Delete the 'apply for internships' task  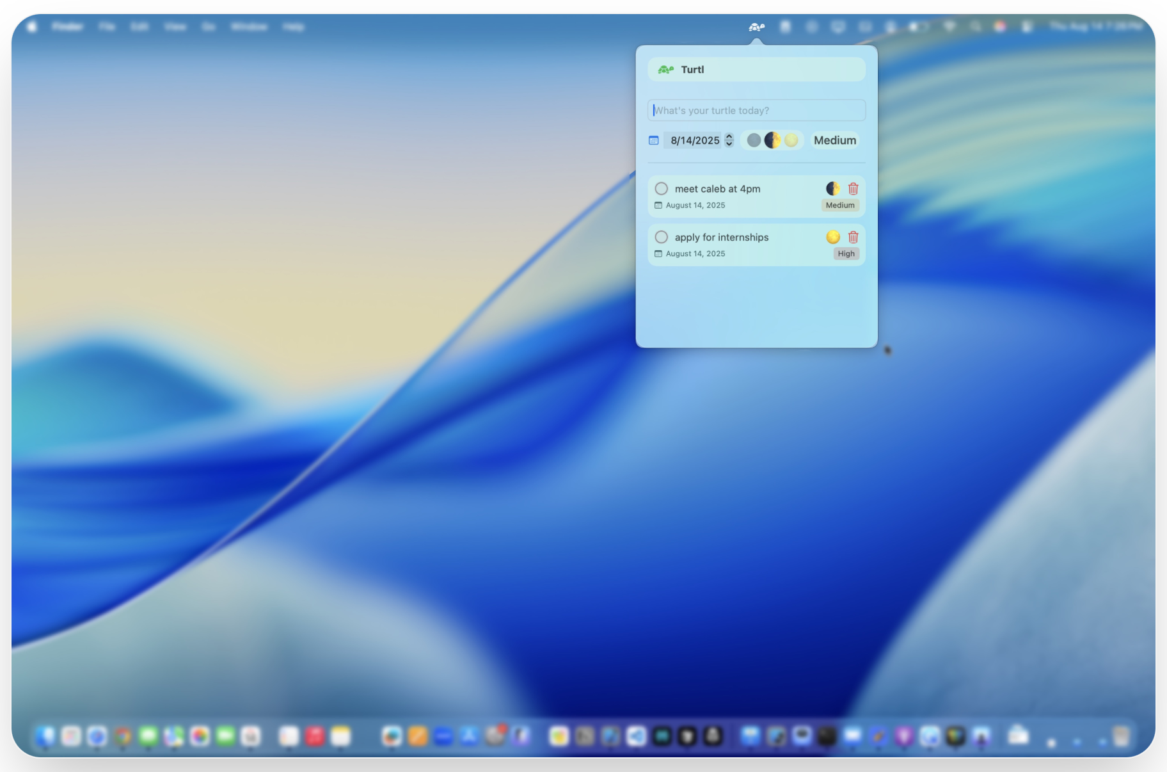pos(853,237)
